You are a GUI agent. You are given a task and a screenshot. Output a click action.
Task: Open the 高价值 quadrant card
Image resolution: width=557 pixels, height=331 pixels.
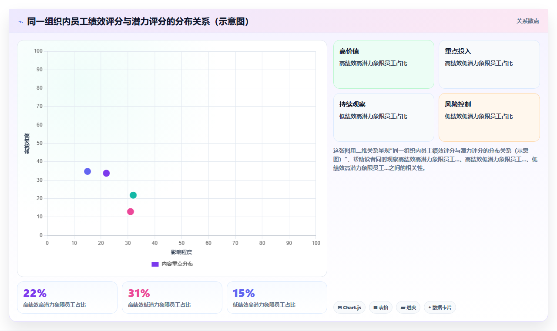(384, 64)
